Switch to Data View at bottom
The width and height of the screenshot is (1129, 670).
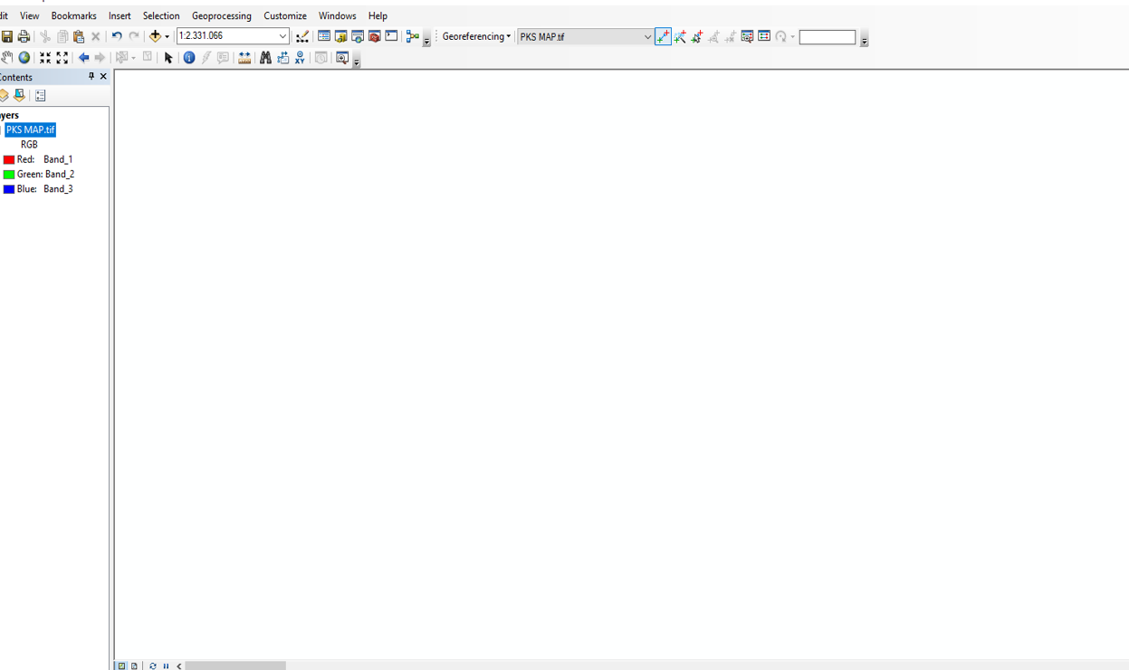point(121,665)
